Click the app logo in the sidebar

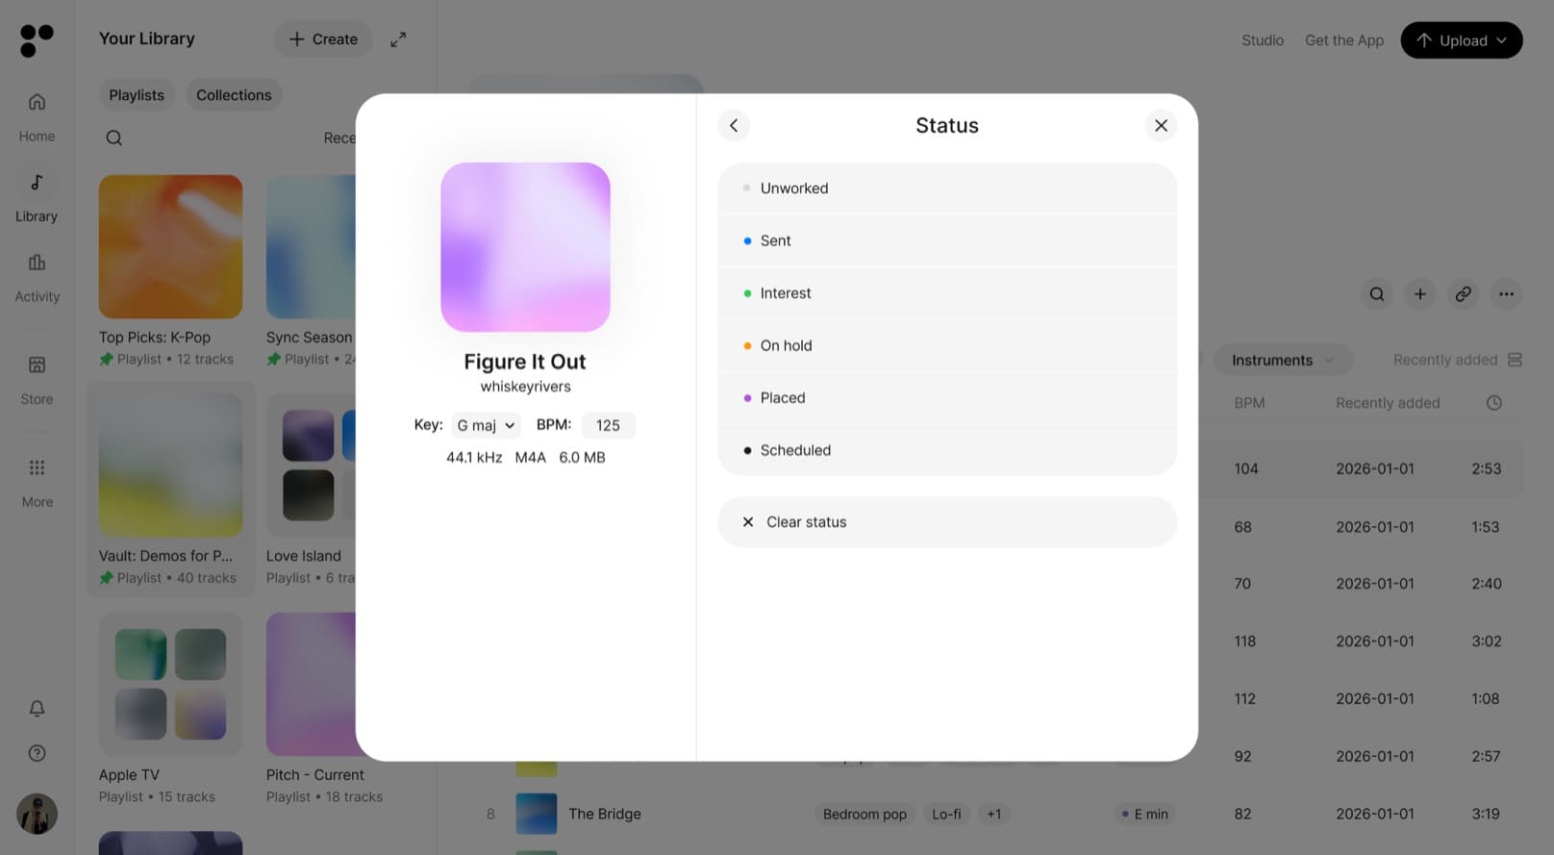tap(37, 40)
